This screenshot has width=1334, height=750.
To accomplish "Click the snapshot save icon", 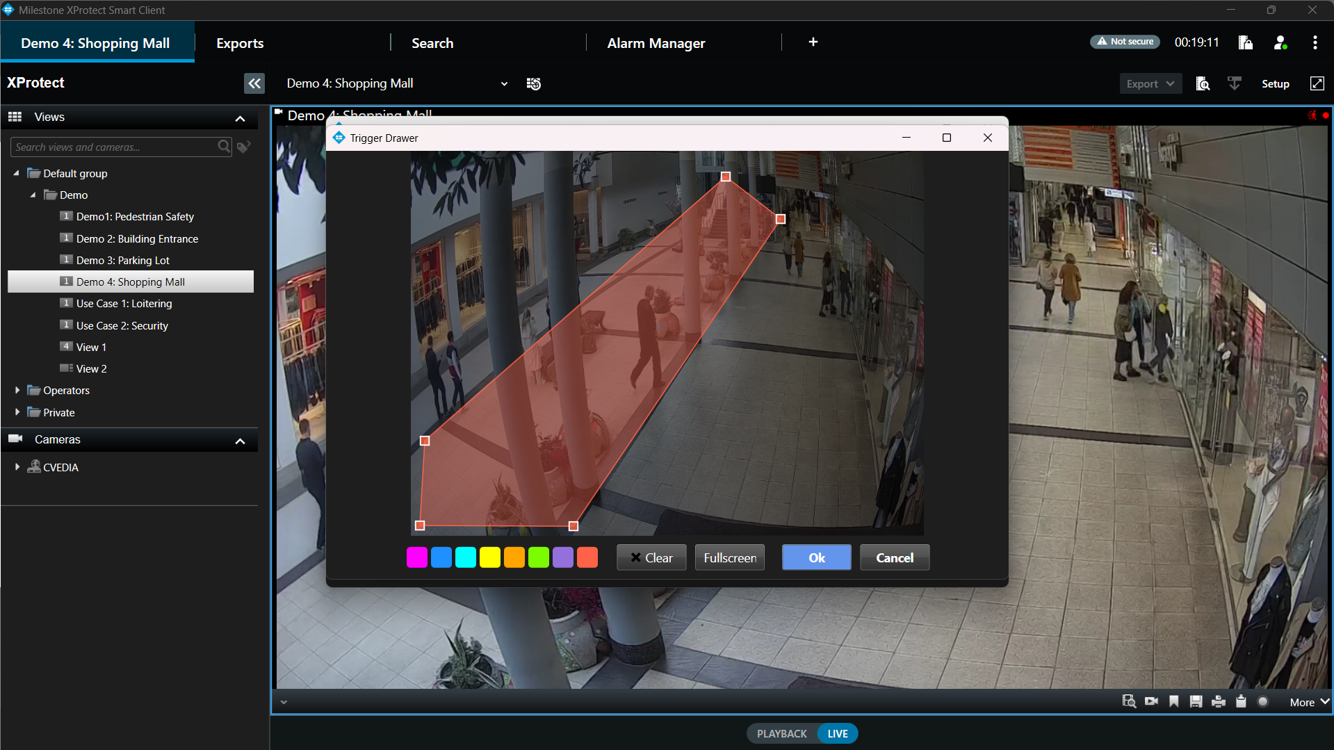I will (x=1196, y=701).
